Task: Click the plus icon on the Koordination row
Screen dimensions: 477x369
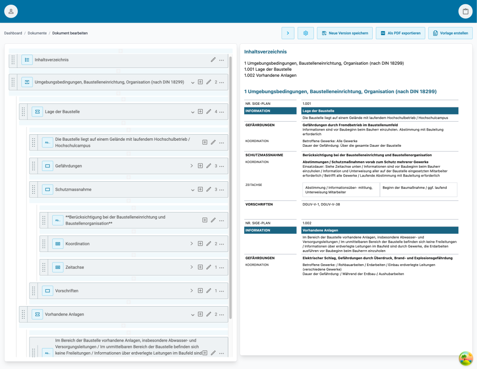Action: [200, 243]
